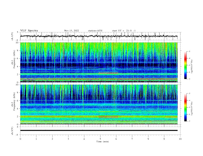Click the "-7" tick on the lower color bar
The width and height of the screenshot is (203, 156).
[189, 121]
